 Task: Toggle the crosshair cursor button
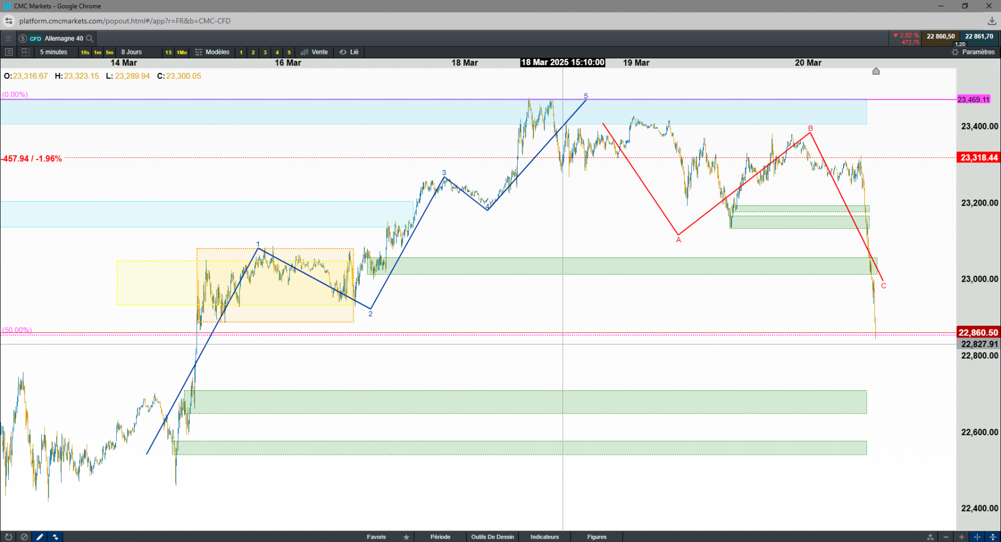[x=977, y=537]
